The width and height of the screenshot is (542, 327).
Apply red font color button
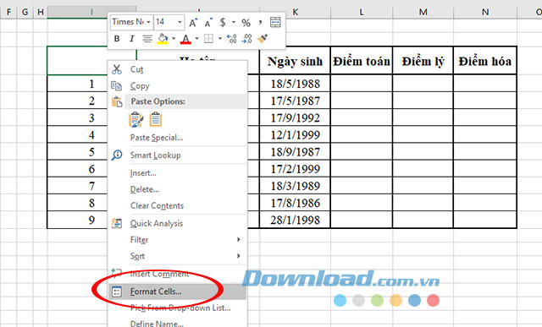[185, 39]
